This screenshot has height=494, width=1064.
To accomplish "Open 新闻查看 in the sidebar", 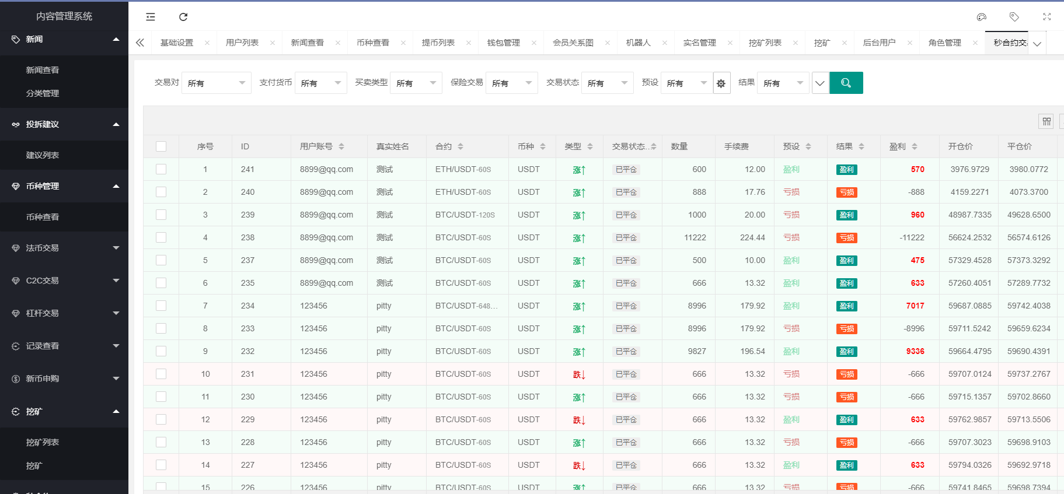I will 64,70.
